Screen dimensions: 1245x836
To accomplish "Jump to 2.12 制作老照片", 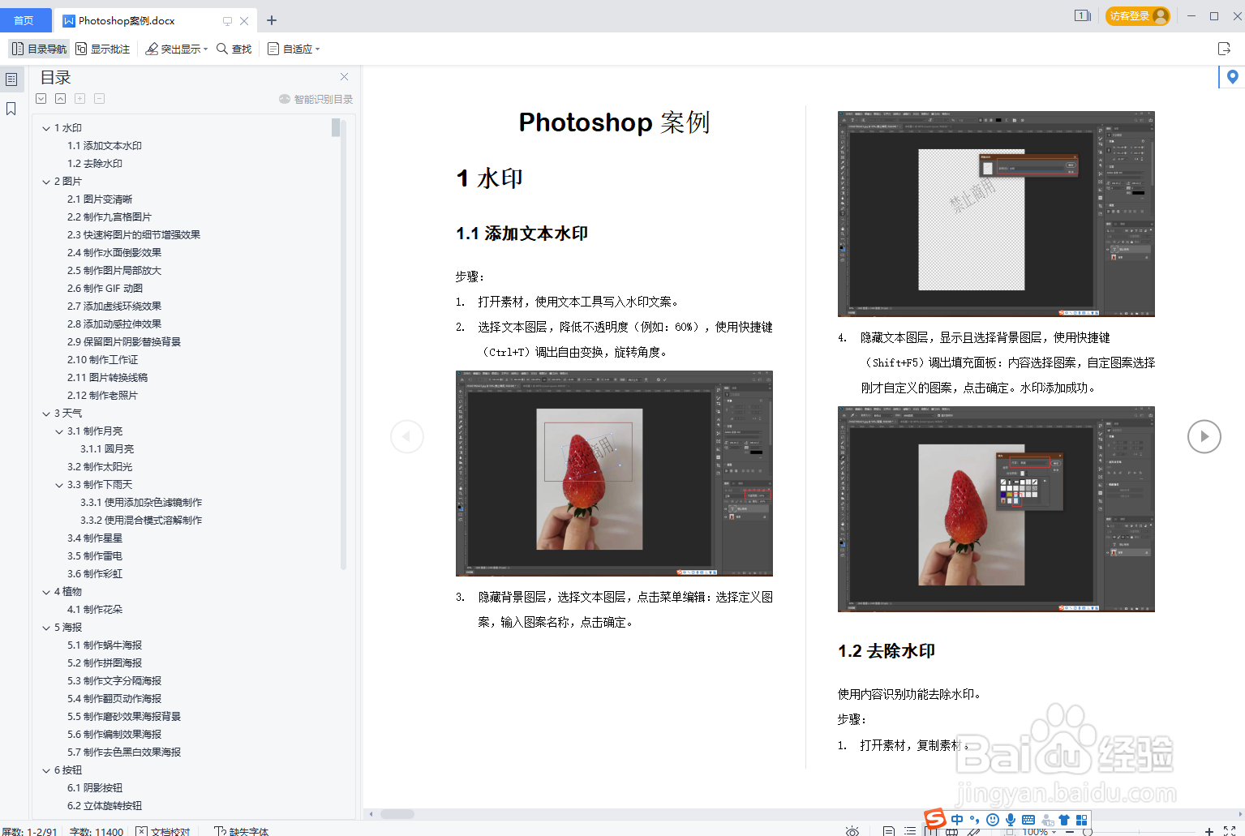I will (103, 396).
